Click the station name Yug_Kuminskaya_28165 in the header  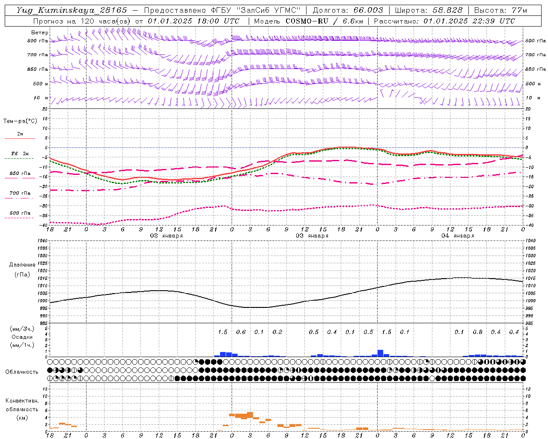coord(71,10)
